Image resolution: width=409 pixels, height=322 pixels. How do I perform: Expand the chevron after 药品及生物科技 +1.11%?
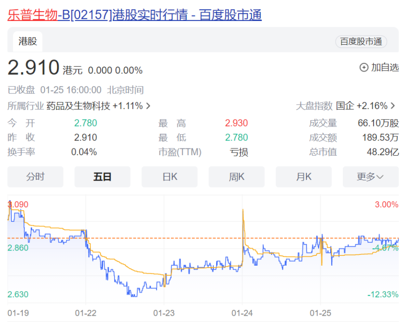point(148,106)
